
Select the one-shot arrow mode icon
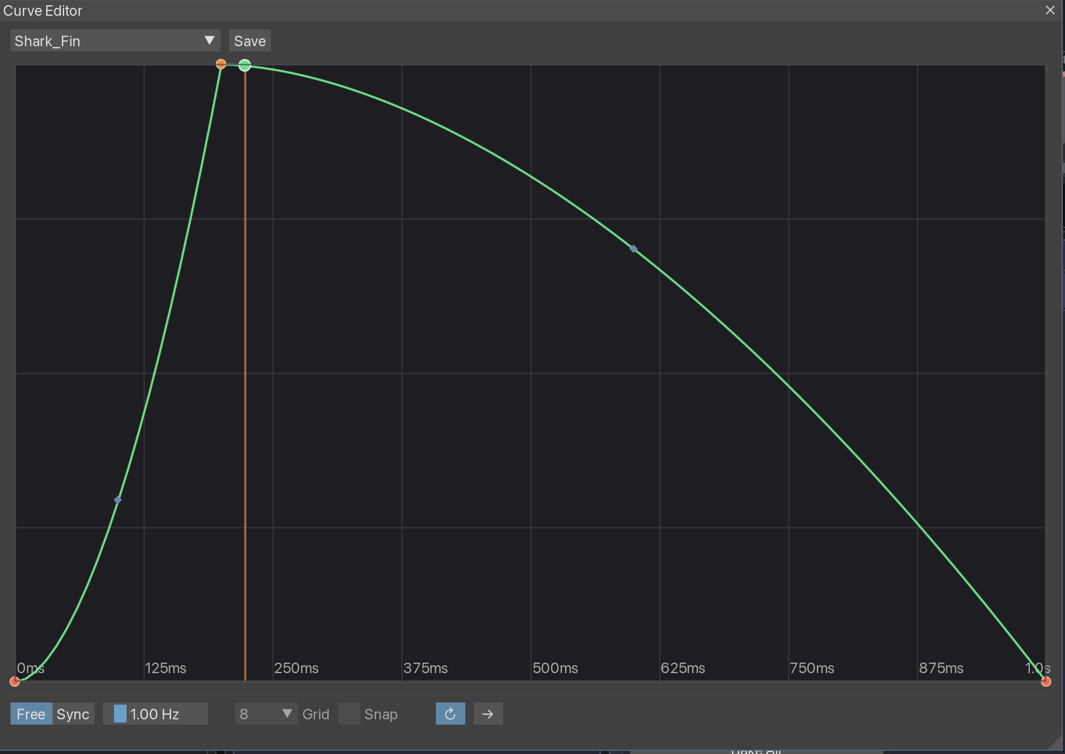tap(488, 714)
